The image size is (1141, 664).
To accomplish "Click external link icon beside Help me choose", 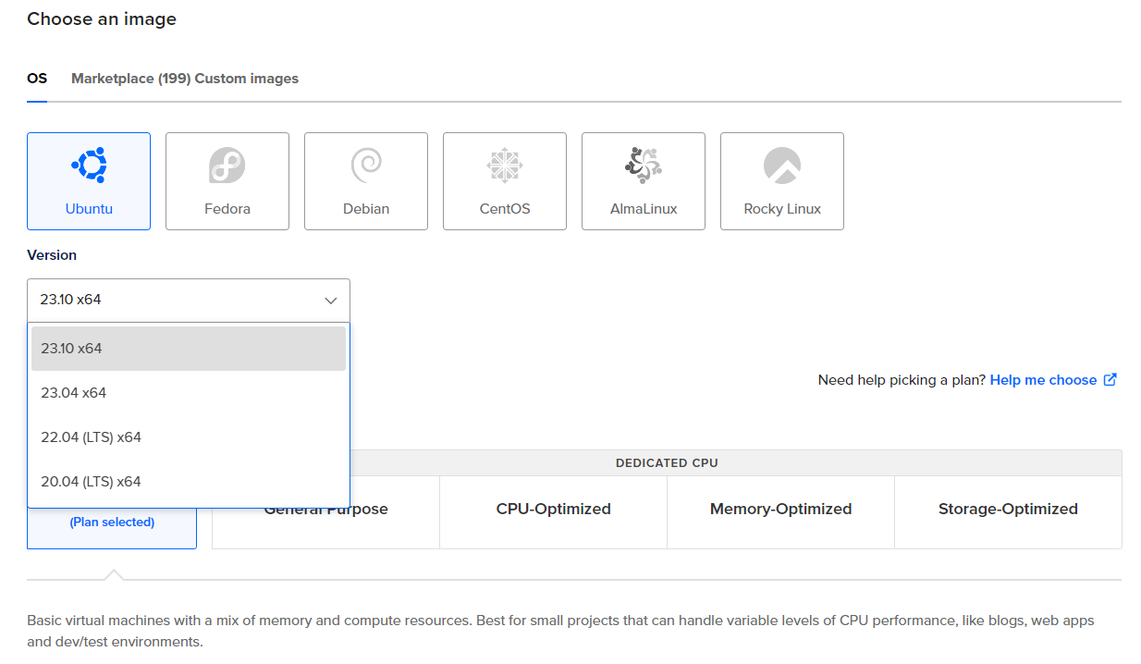I will coord(1110,379).
